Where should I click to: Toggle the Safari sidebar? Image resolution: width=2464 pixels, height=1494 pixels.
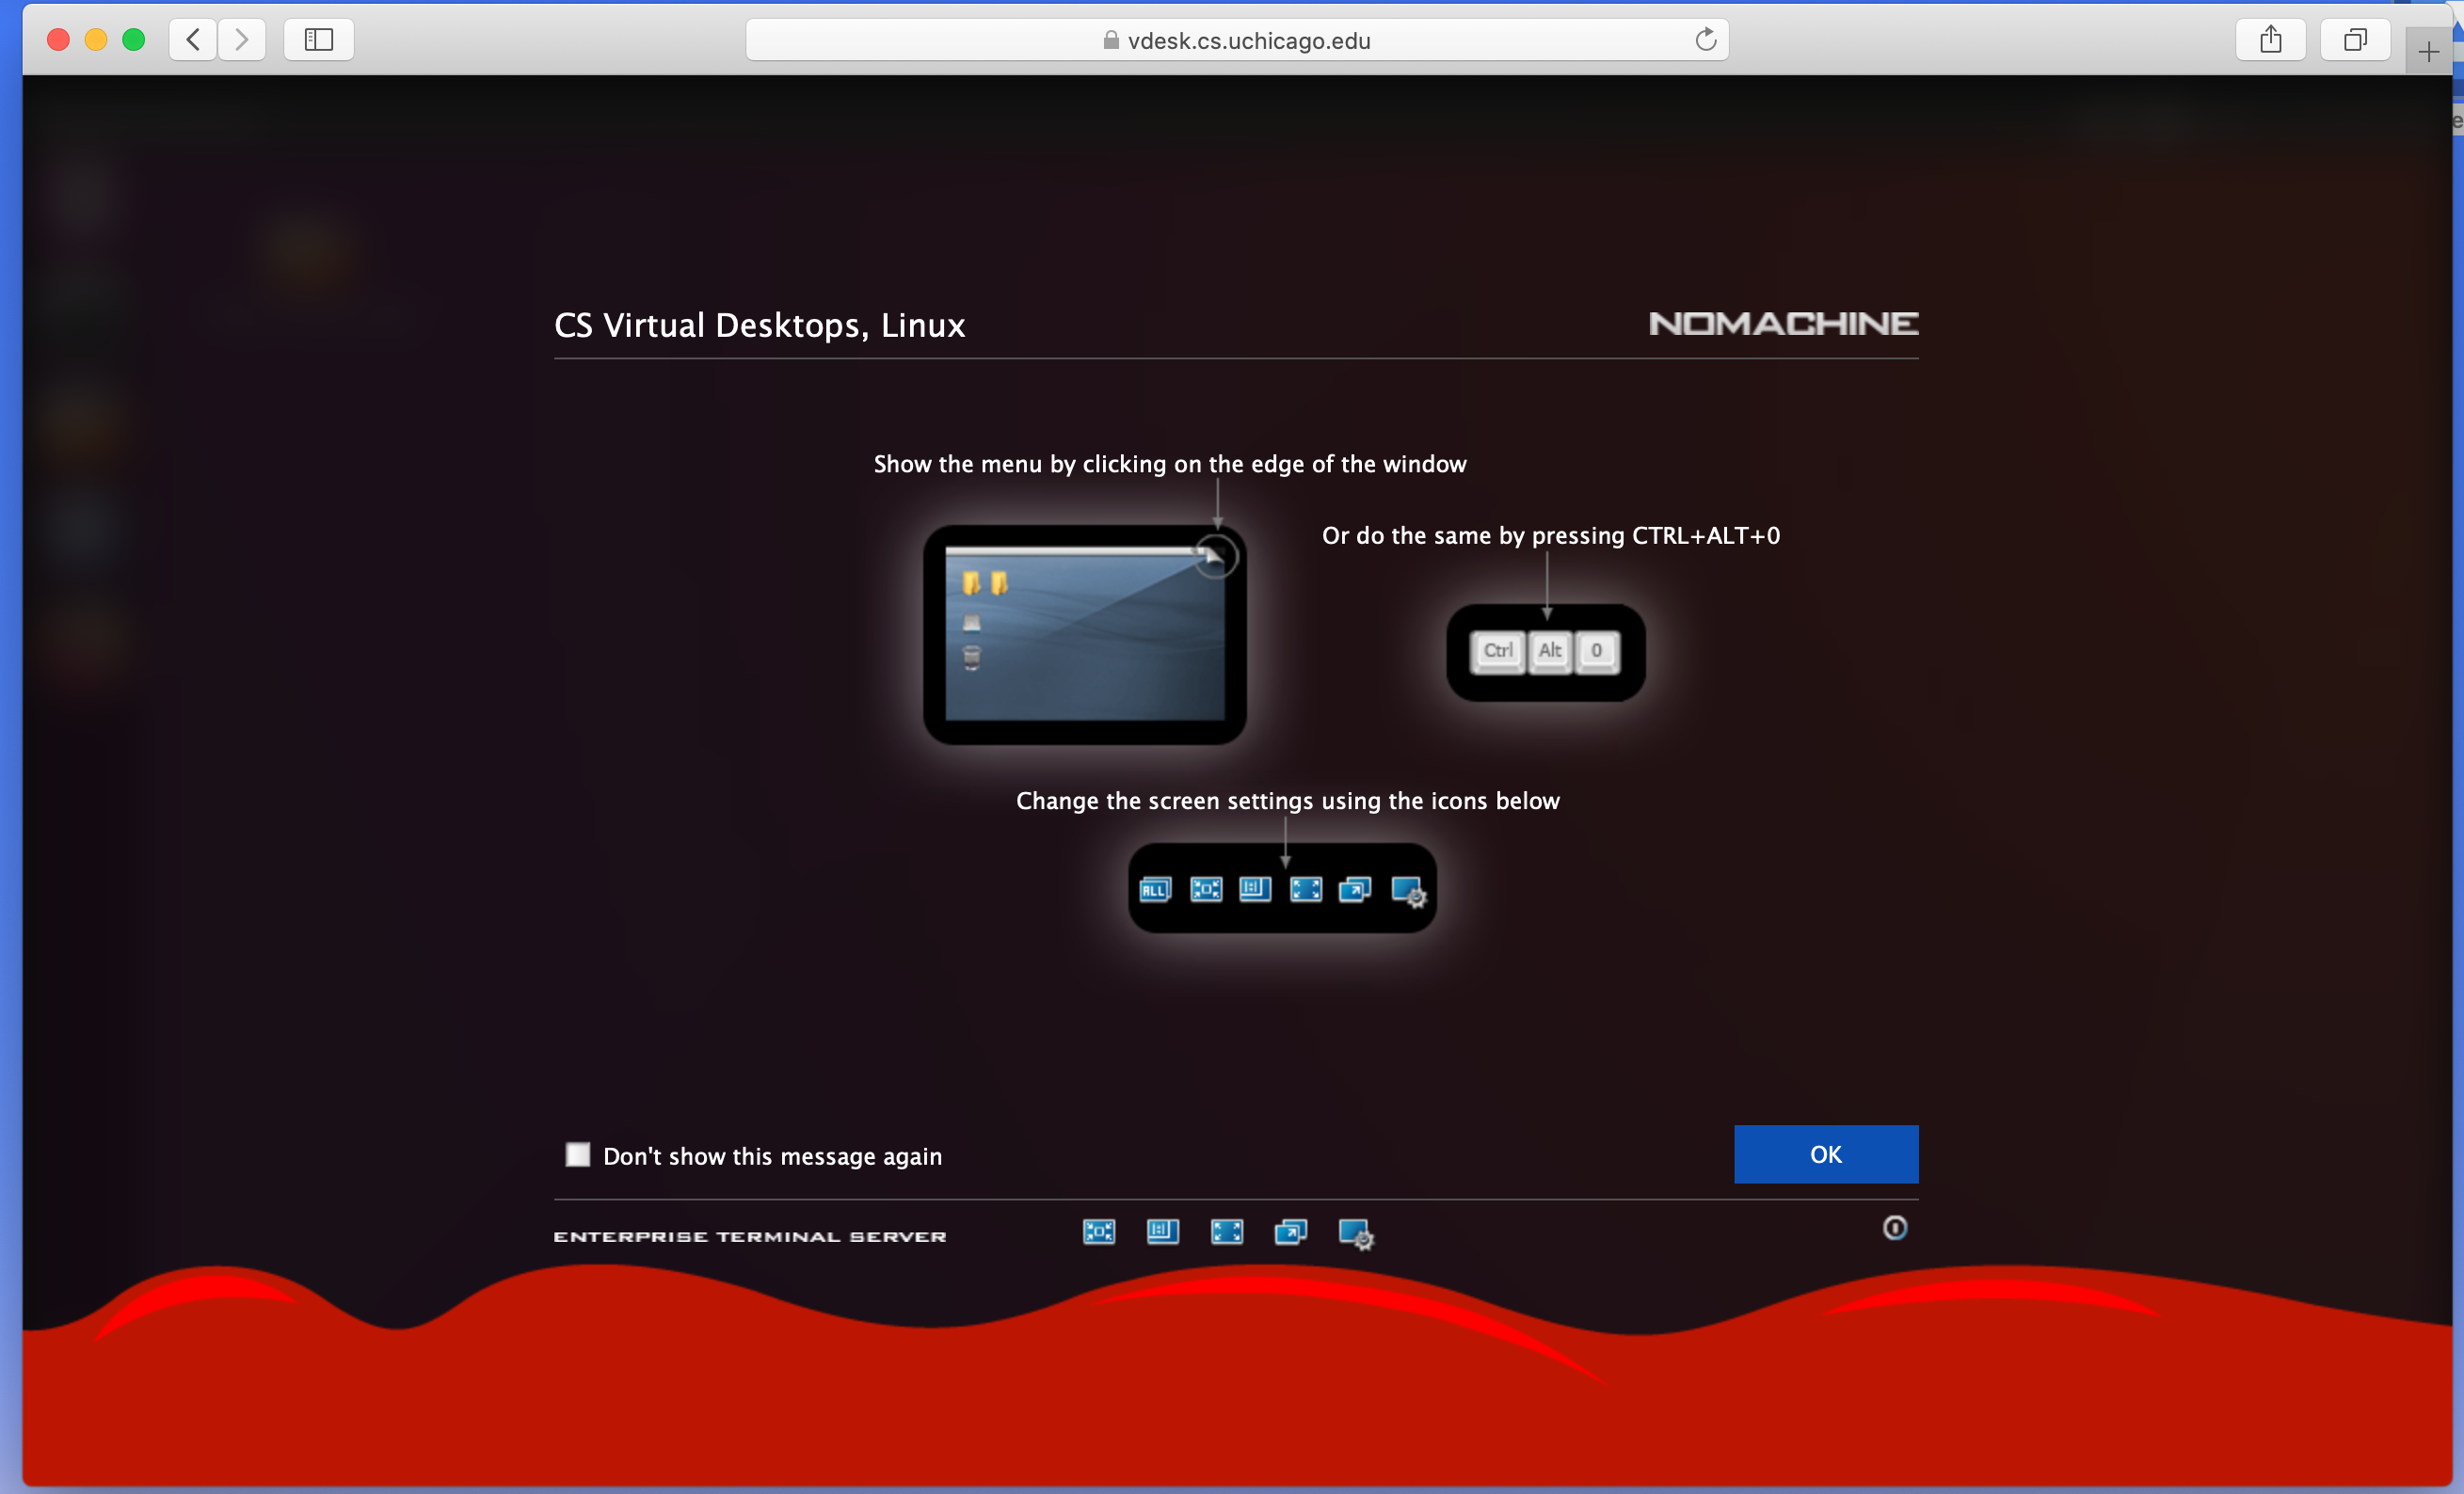[318, 40]
